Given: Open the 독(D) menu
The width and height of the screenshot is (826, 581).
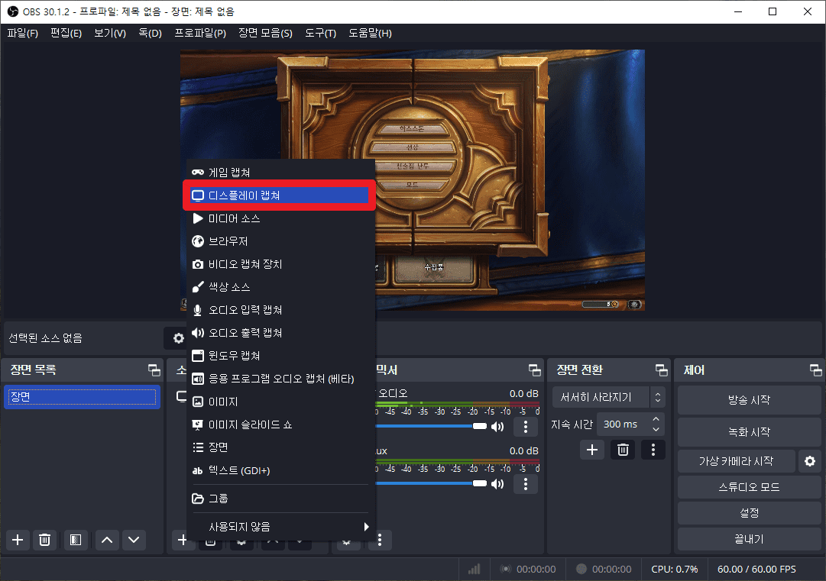Looking at the screenshot, I should (150, 33).
